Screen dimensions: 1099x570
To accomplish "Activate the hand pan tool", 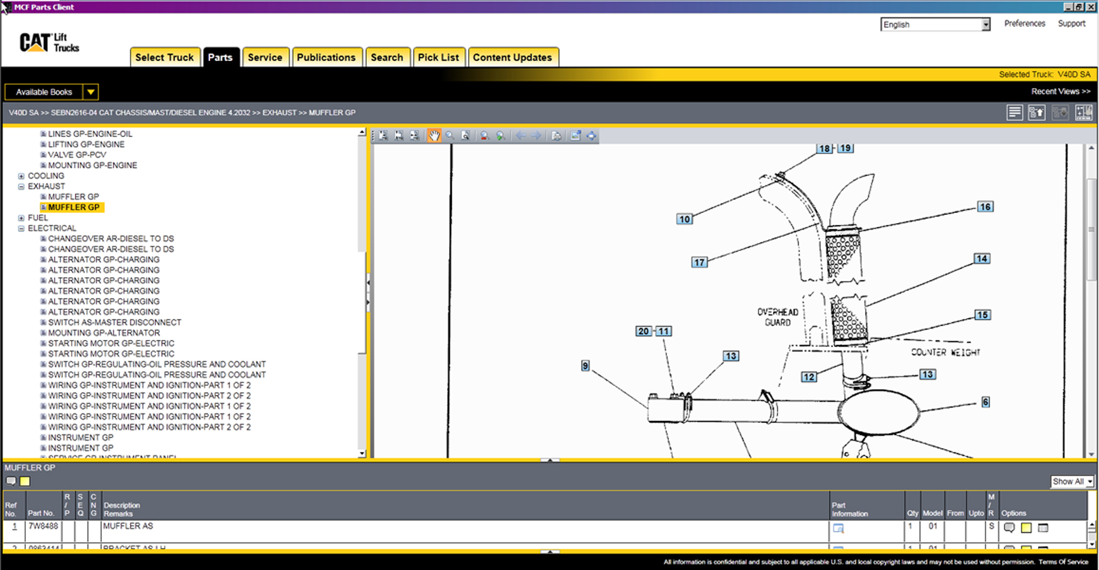I will click(x=434, y=136).
